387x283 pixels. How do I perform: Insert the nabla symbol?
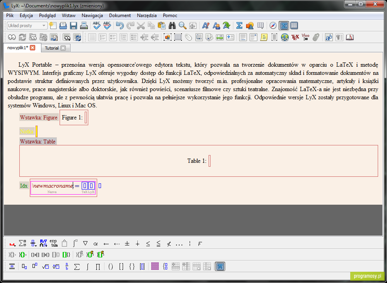click(86, 244)
